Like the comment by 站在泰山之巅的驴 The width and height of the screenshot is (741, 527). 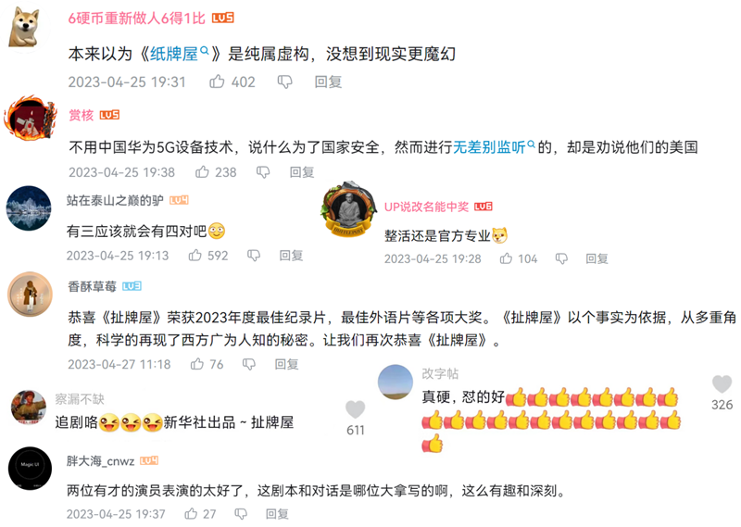pyautogui.click(x=195, y=256)
